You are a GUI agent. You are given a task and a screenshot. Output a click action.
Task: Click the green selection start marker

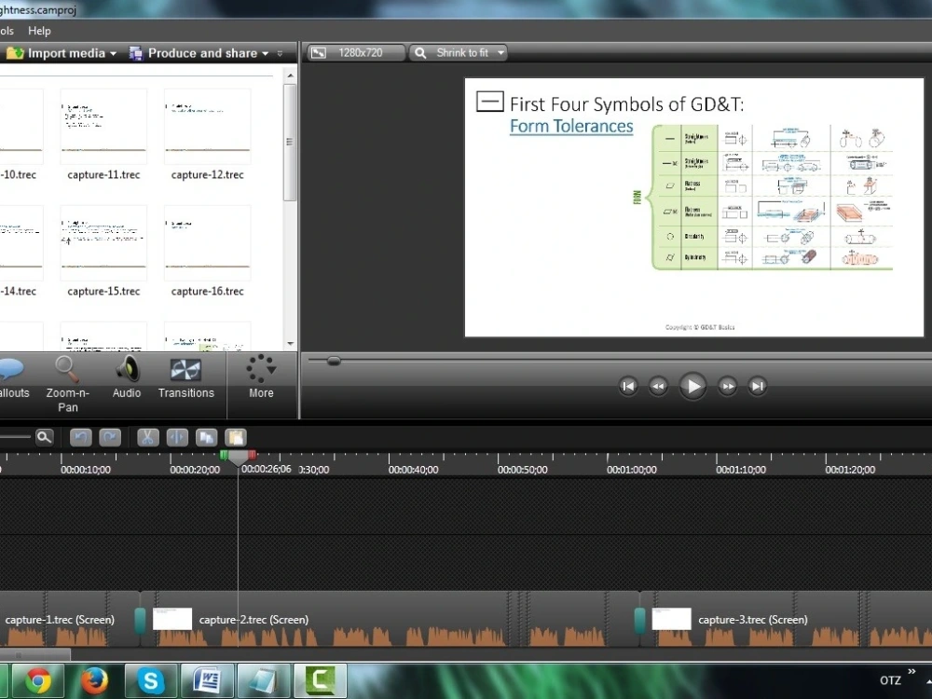coord(224,455)
